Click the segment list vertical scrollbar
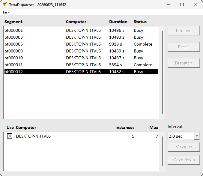203x176 pixels. pyautogui.click(x=163, y=72)
